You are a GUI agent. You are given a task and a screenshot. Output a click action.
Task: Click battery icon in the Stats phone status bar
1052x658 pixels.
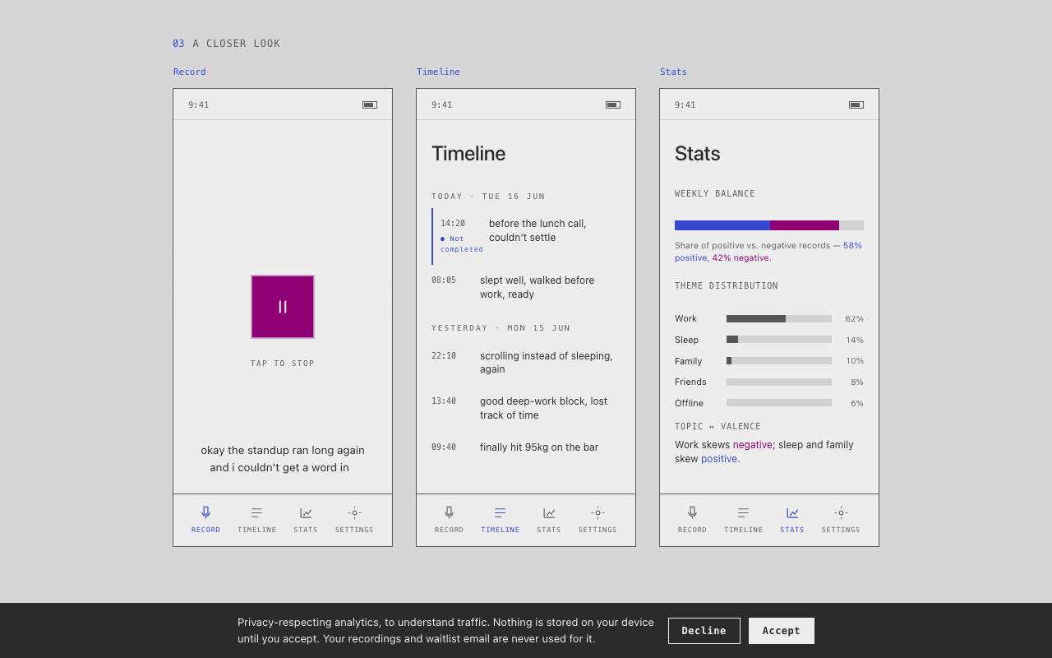[856, 104]
